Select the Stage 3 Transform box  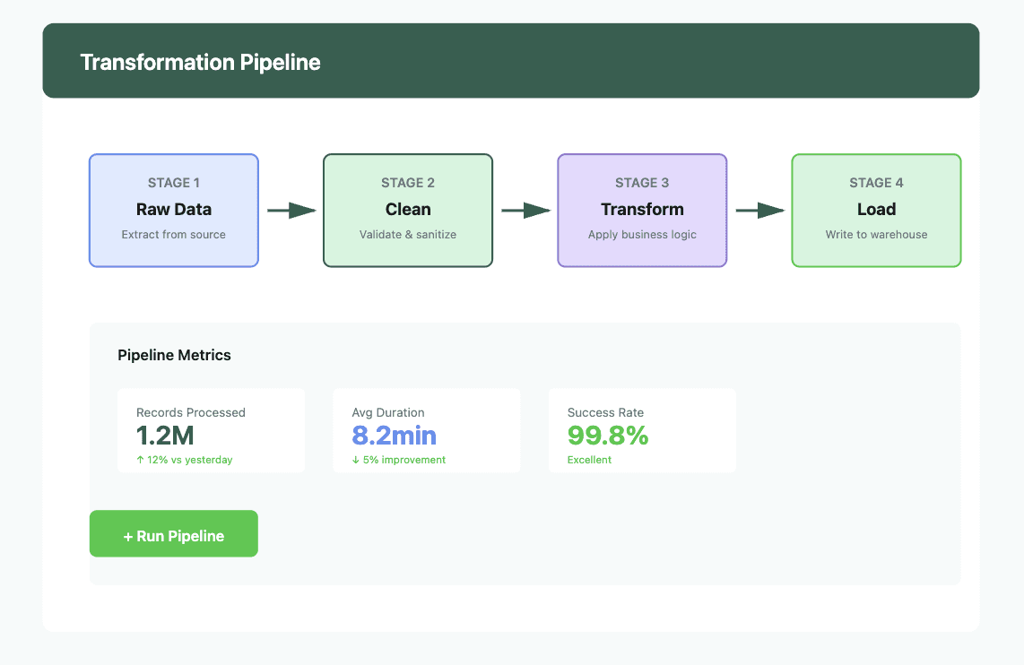pyautogui.click(x=642, y=210)
